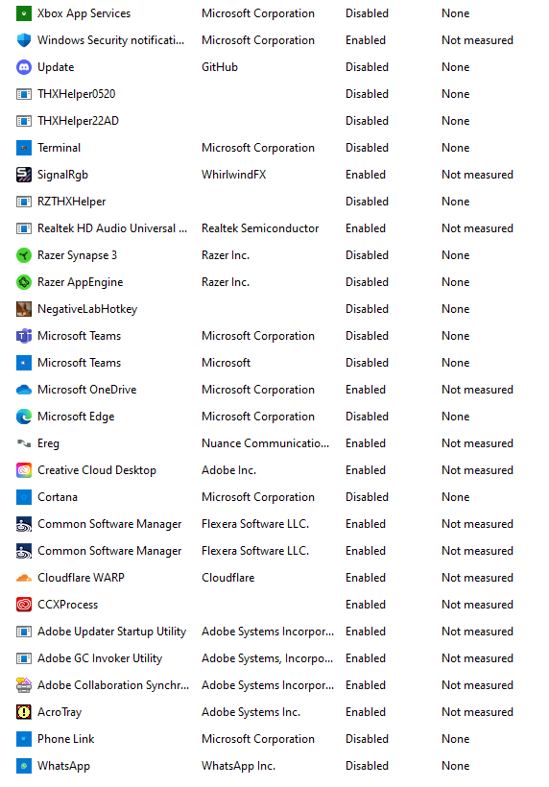Click the Xbox App Services icon

click(x=24, y=13)
